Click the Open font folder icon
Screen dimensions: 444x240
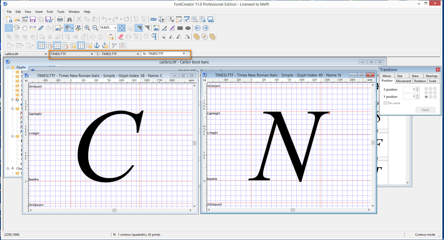(17, 19)
